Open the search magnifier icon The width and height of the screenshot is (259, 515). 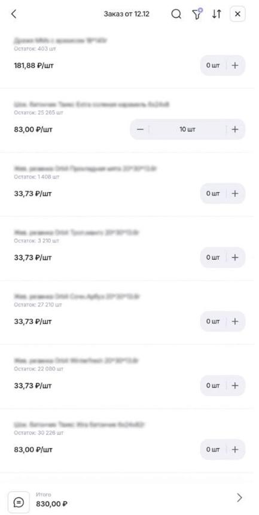176,14
